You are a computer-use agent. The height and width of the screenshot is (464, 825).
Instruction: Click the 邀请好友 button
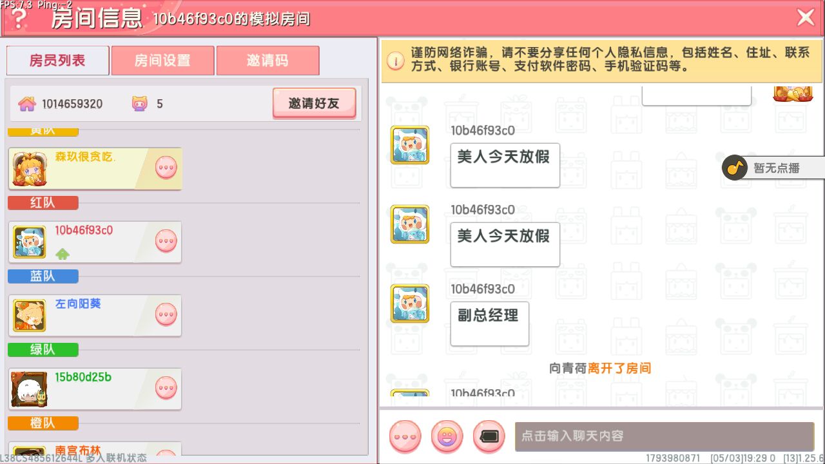coord(314,103)
